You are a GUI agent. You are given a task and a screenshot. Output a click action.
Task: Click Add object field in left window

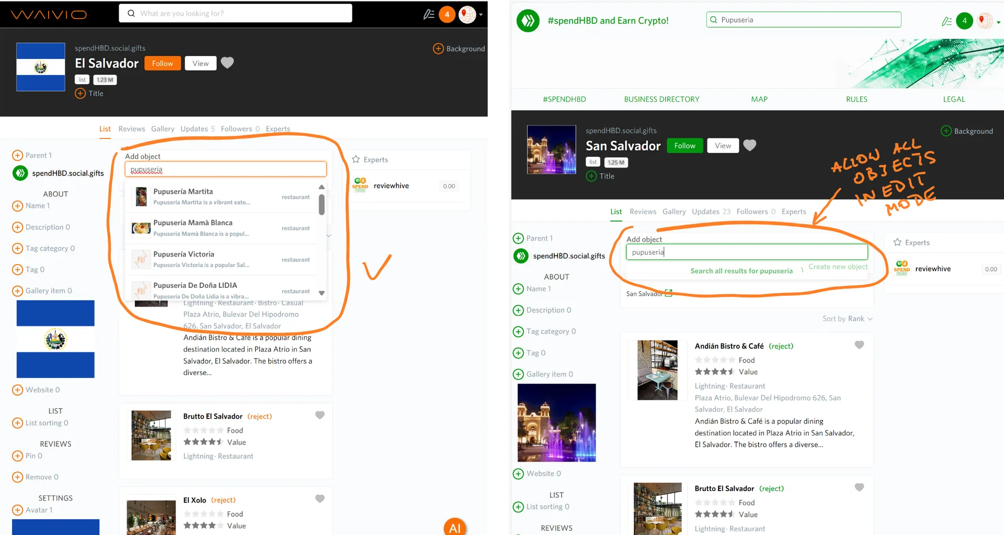[x=225, y=169]
